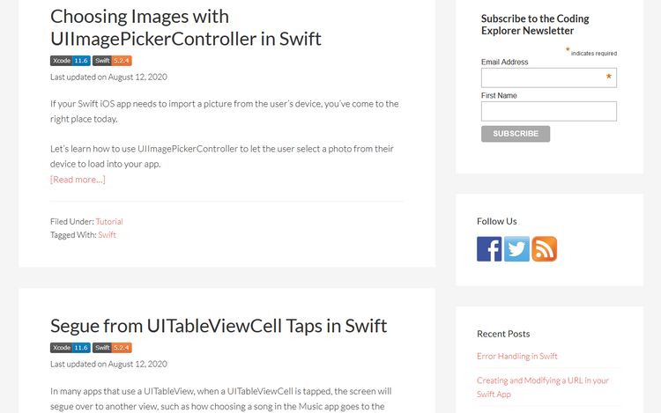Open the RSS feed icon

[x=545, y=249]
